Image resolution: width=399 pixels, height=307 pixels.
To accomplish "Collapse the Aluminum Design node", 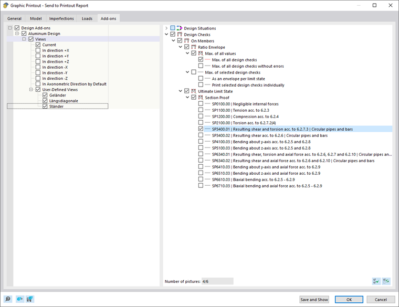I will coord(17,33).
